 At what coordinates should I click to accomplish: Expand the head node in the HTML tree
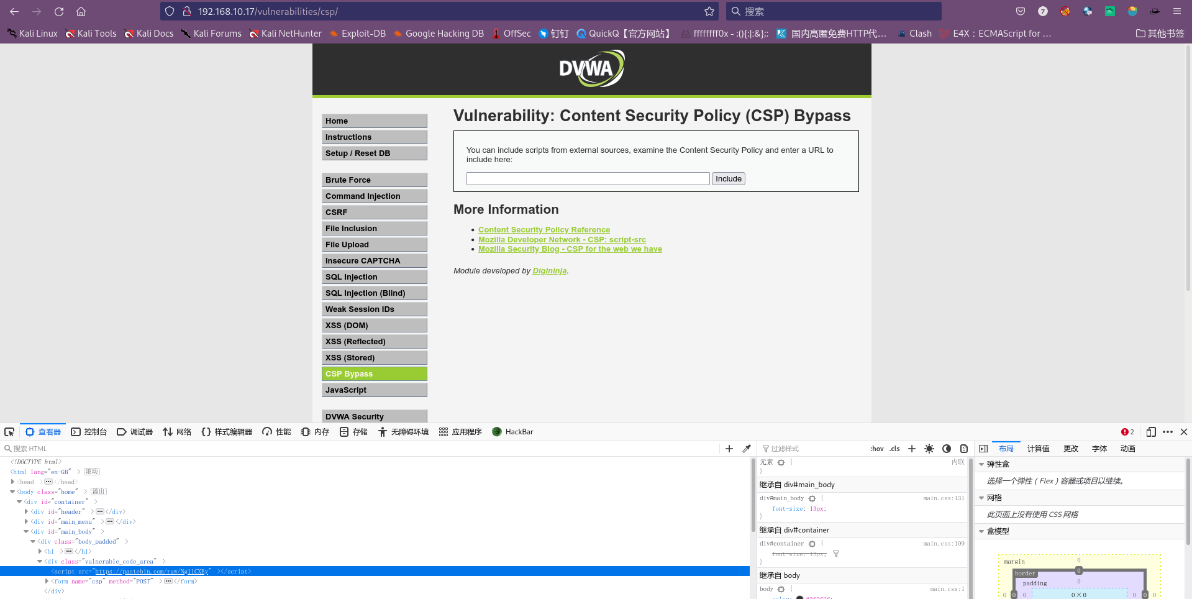pyautogui.click(x=13, y=482)
